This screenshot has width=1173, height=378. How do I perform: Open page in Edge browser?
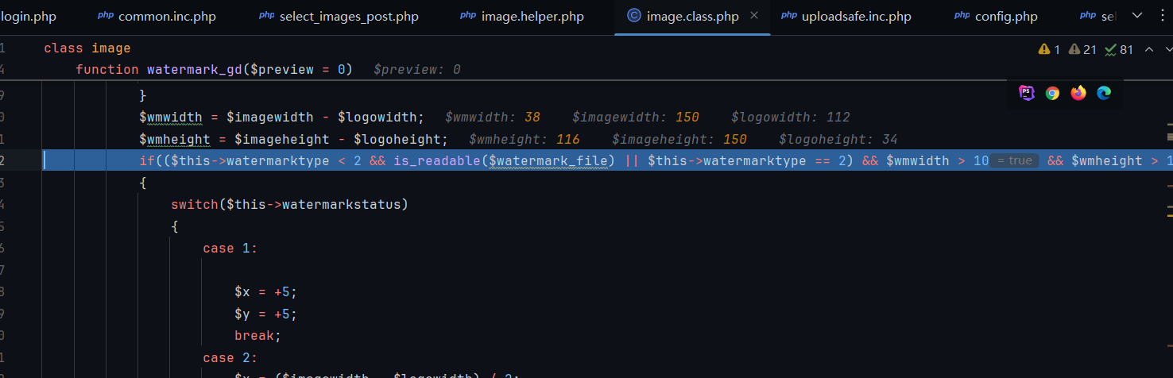pyautogui.click(x=1104, y=93)
